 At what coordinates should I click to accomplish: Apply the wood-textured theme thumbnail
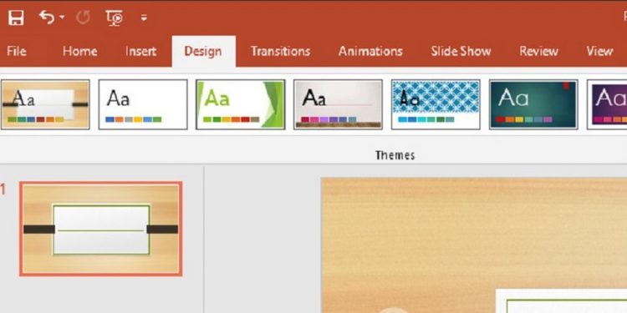[45, 104]
